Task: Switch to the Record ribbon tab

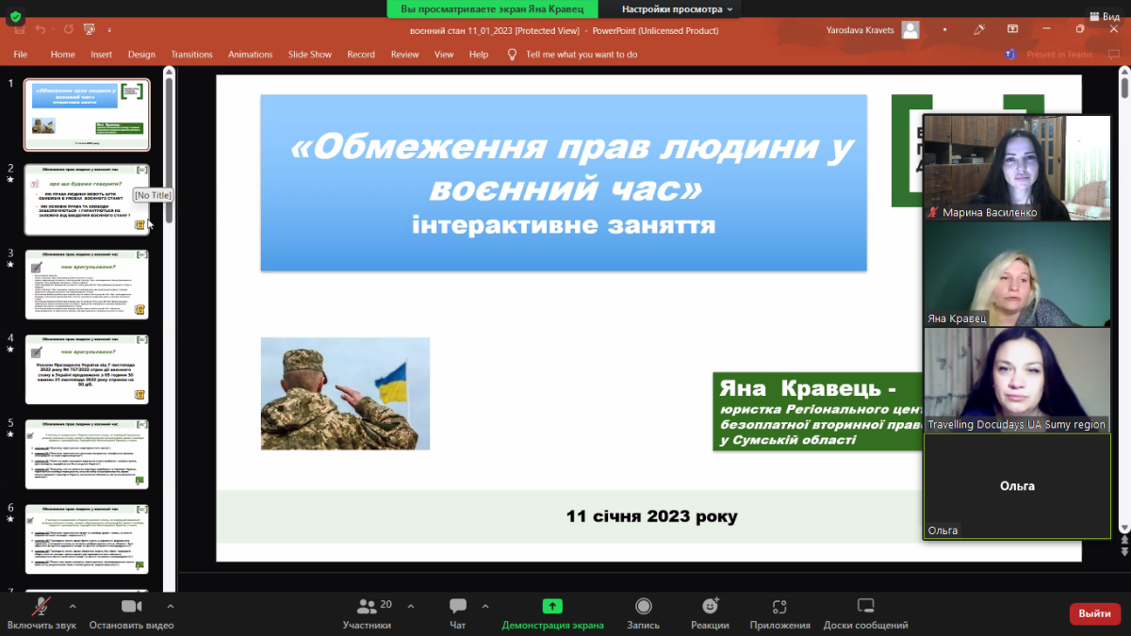Action: click(x=361, y=55)
